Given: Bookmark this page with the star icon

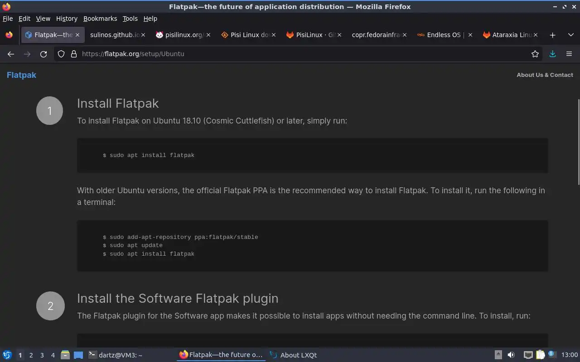Looking at the screenshot, I should pos(535,54).
